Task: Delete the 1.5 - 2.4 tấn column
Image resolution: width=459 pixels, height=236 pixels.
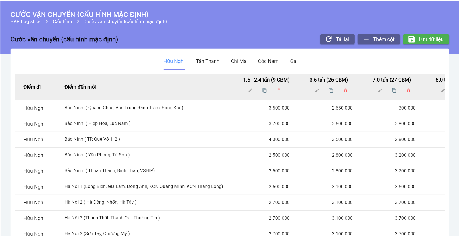Action: click(x=279, y=91)
